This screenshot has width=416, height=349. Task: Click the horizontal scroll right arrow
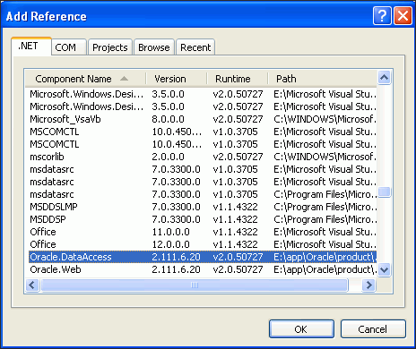tap(368, 285)
